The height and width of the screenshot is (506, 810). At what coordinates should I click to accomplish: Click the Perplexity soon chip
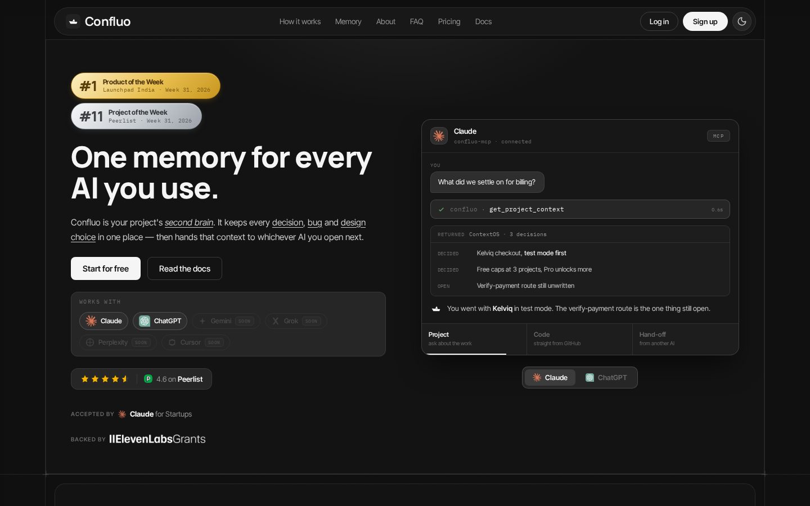click(x=118, y=342)
